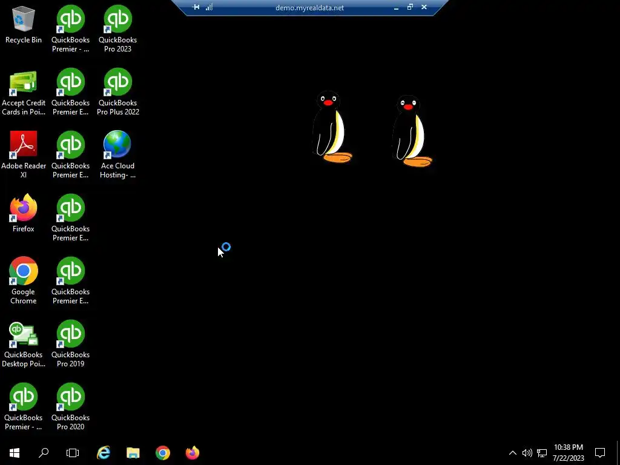This screenshot has height=465, width=620.
Task: Select the Firefox shortcut on the desktop
Action: click(x=24, y=213)
